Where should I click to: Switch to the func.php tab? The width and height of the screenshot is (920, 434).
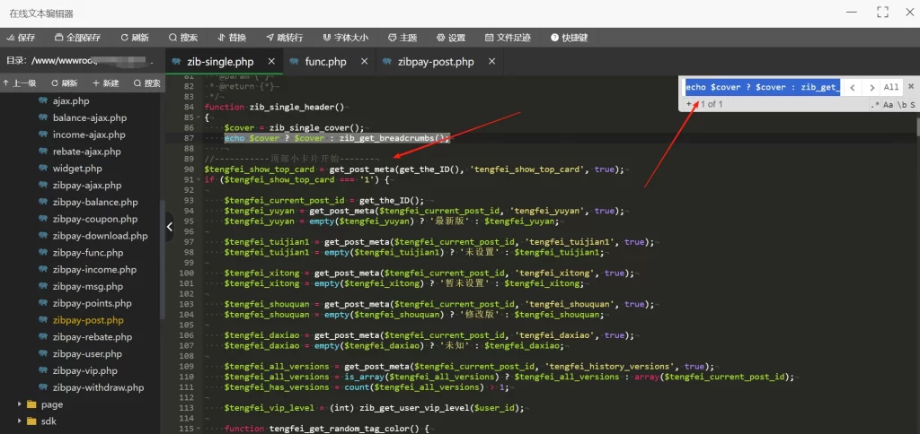coord(324,62)
